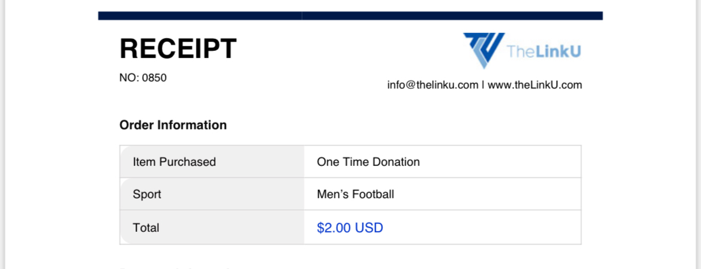
Task: Select the $2.00 USD total amount
Action: coord(350,228)
